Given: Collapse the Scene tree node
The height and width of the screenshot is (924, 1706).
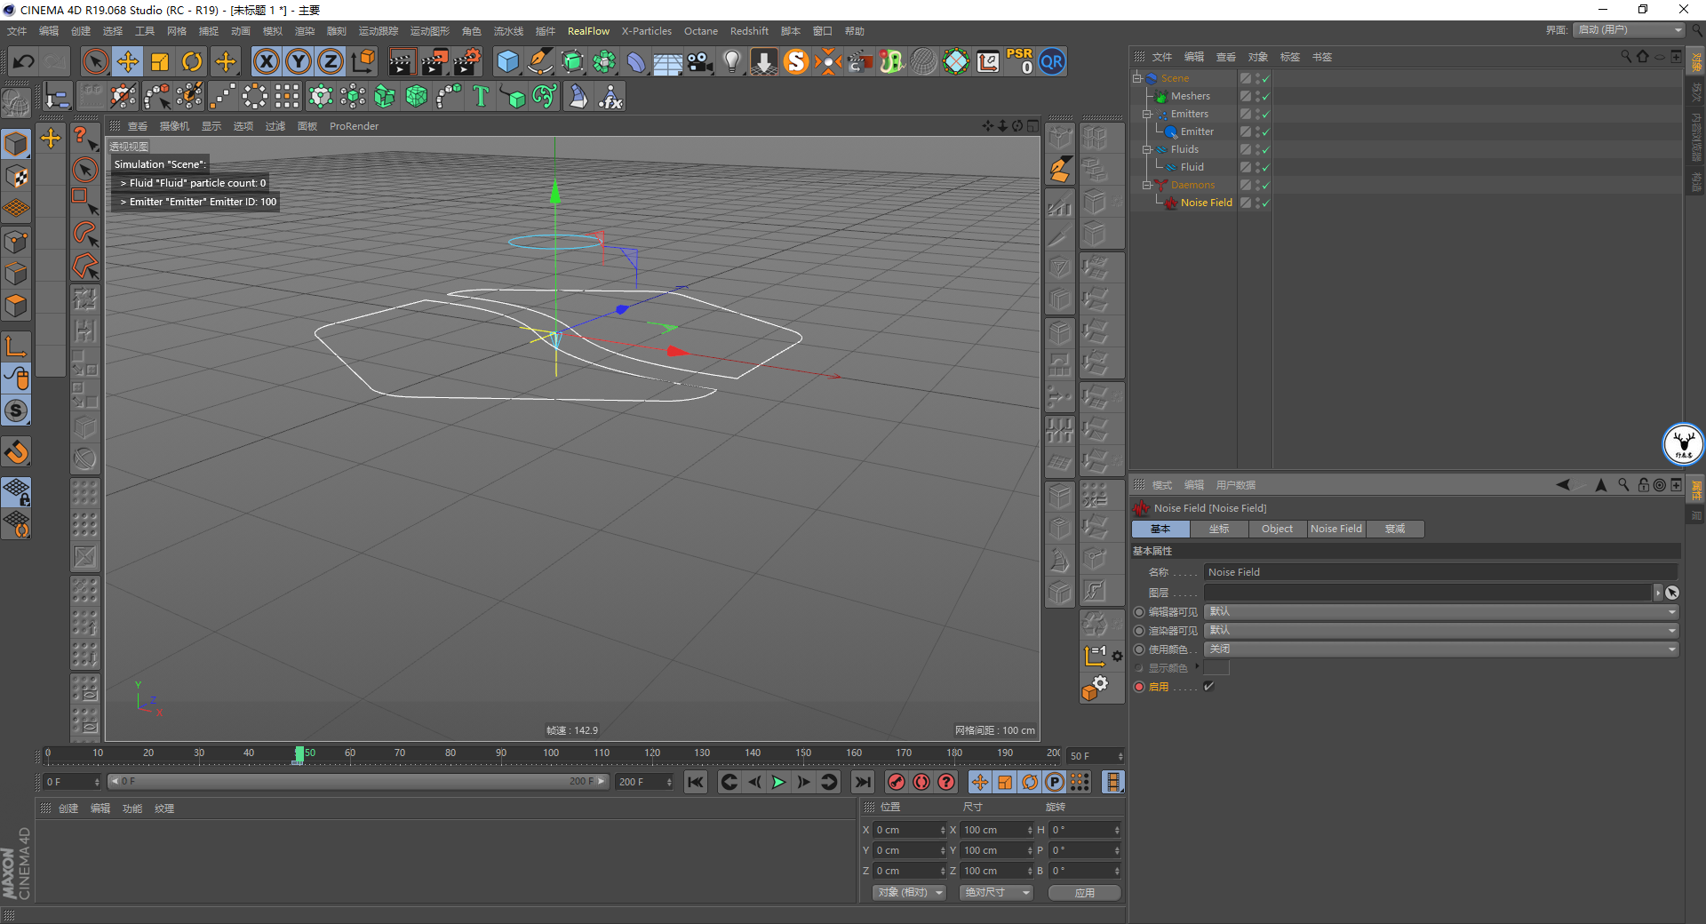Looking at the screenshot, I should click(1136, 78).
